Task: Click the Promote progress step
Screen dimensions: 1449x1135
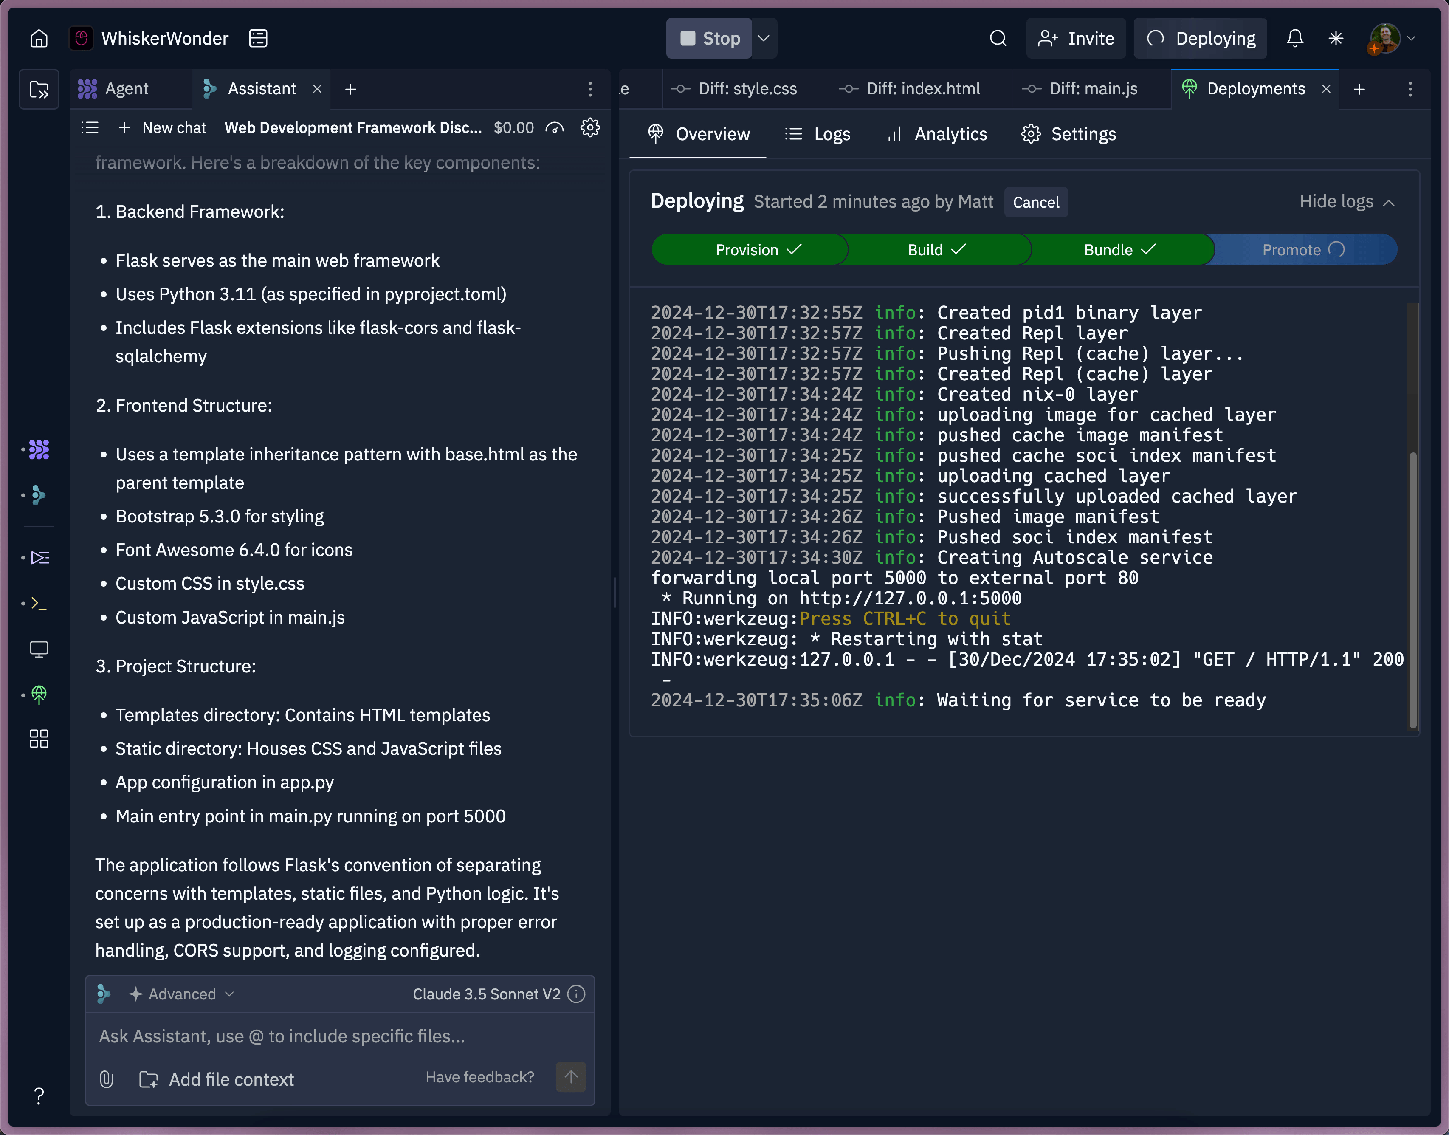Action: (1303, 250)
